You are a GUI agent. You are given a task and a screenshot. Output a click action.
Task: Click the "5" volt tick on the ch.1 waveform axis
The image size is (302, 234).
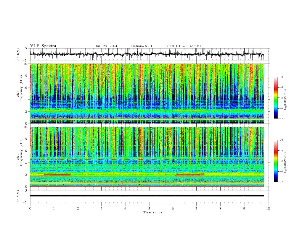[x=26, y=48]
